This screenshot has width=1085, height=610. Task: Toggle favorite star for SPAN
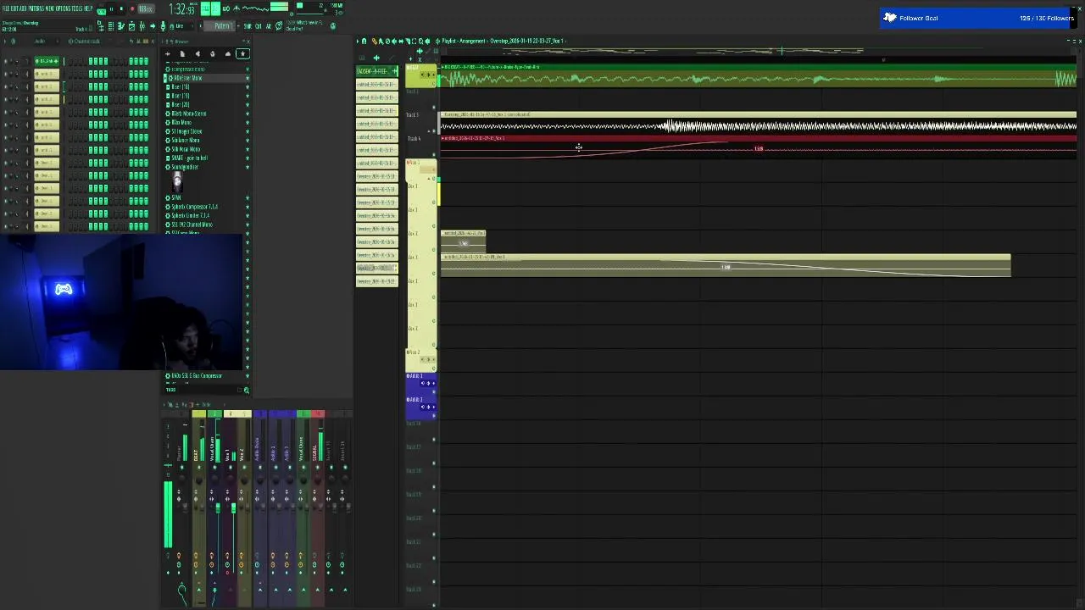(248, 198)
